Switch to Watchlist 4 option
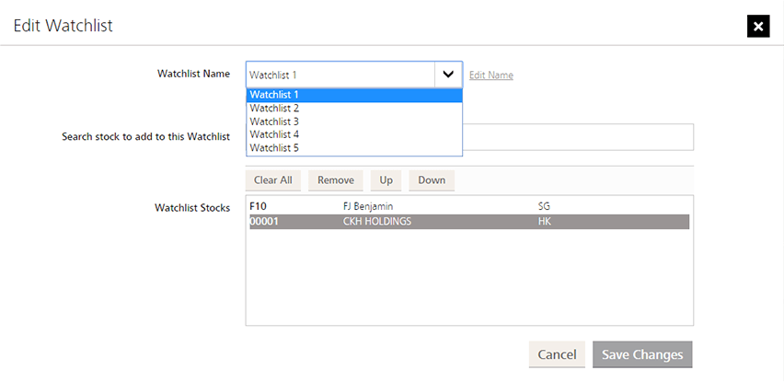This screenshot has height=382, width=784. tap(354, 134)
